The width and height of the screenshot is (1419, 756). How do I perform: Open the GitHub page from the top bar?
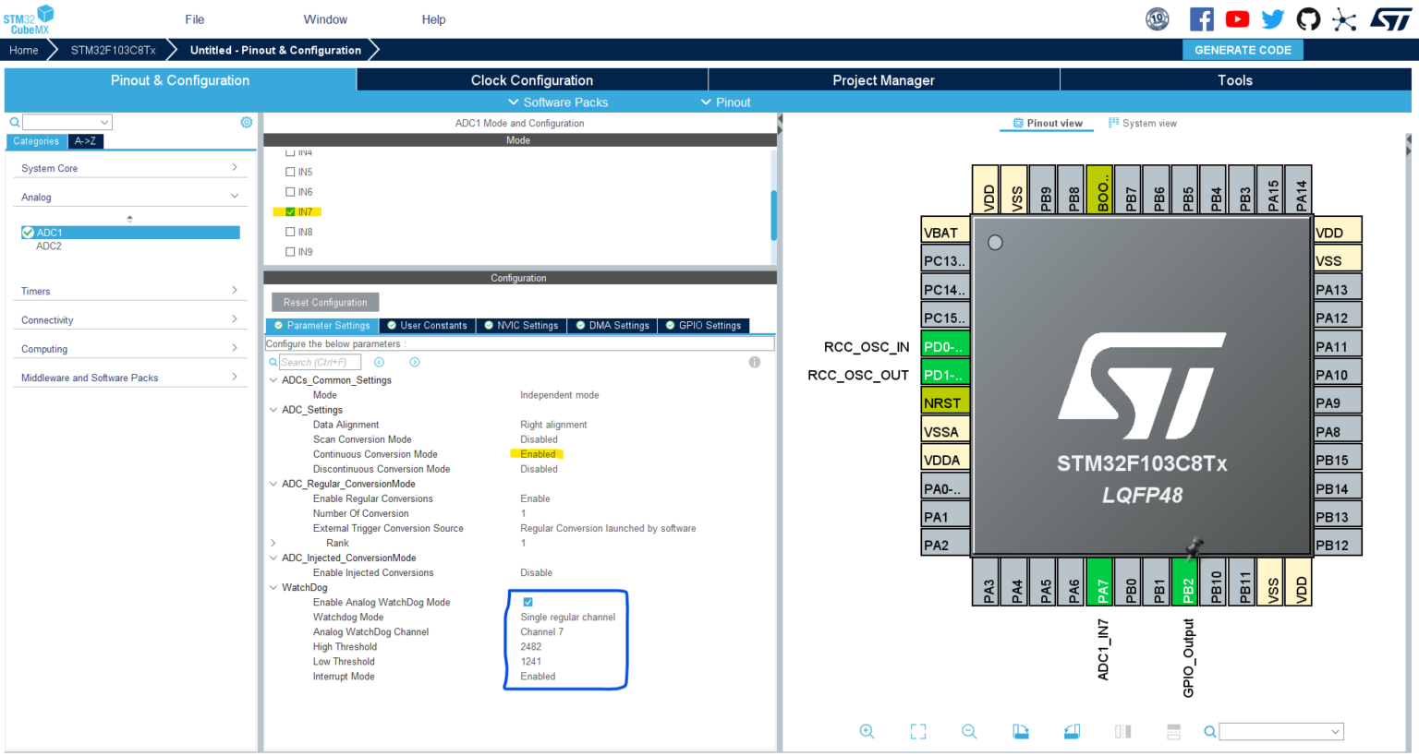click(1308, 18)
